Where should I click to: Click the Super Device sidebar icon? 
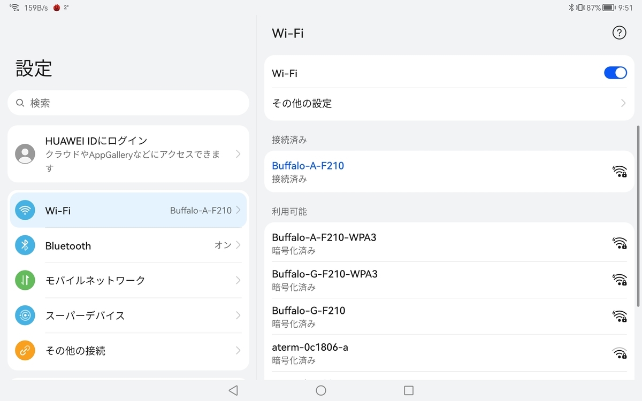tap(25, 315)
